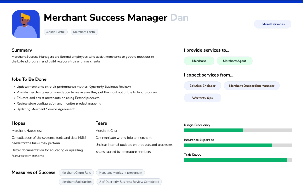Select the Admin Portal tag
This screenshot has width=303, height=189.
point(55,32)
